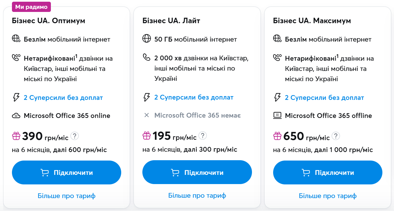Follow "Більше про тариф" under Бізнес UA. Оптимум
Screen dimensions: 394x211
[67, 196]
